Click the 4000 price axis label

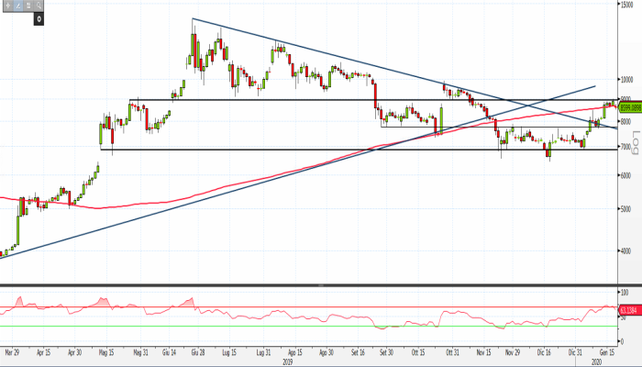[x=626, y=251]
